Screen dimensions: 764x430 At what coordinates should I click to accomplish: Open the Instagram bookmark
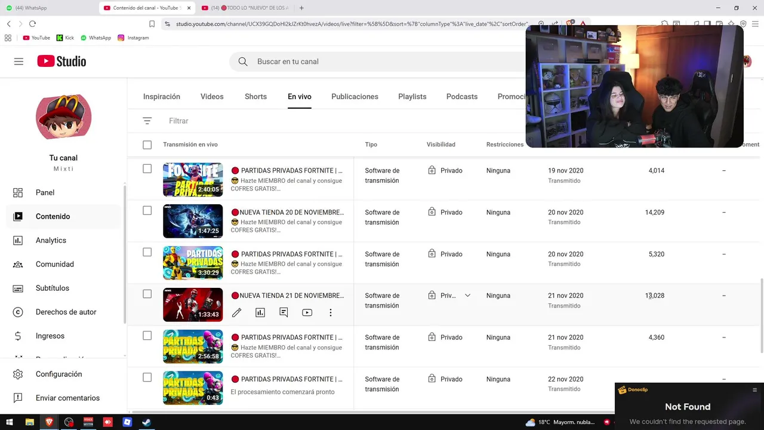coord(133,38)
